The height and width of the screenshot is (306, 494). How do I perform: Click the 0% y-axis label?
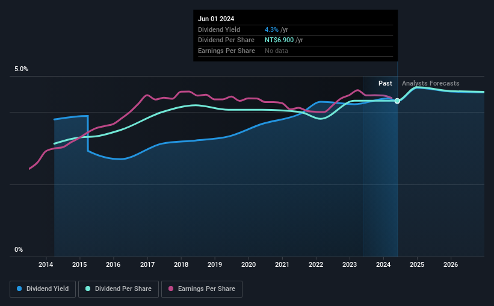[x=19, y=249]
